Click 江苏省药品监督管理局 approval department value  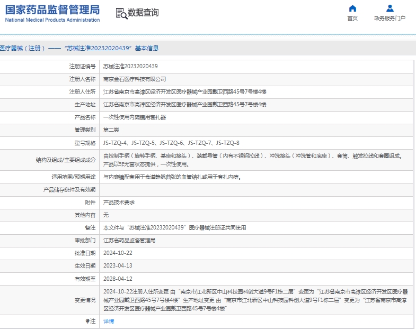(x=129, y=241)
